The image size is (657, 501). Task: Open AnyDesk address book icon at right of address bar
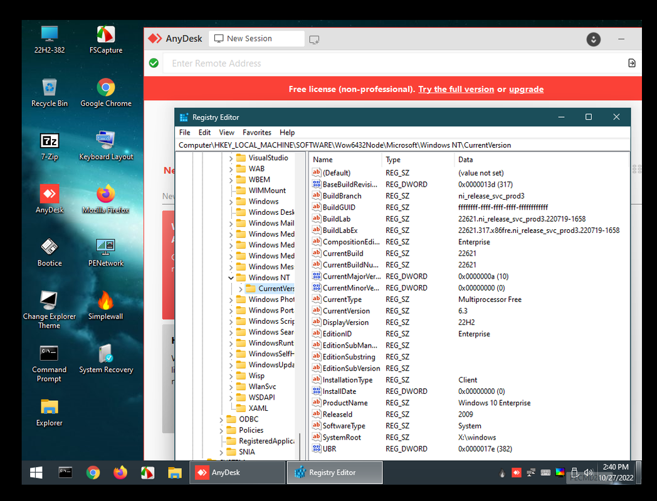(632, 63)
